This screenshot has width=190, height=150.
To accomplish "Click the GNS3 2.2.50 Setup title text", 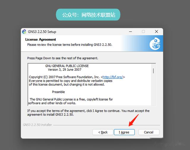I will tap(42, 32).
